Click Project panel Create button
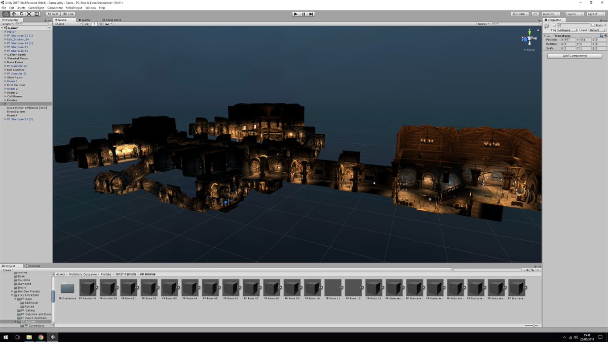The image size is (608, 342). coord(7,270)
